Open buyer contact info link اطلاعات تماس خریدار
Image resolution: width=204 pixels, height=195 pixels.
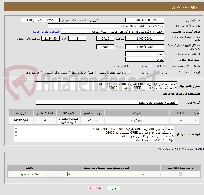click(46, 32)
